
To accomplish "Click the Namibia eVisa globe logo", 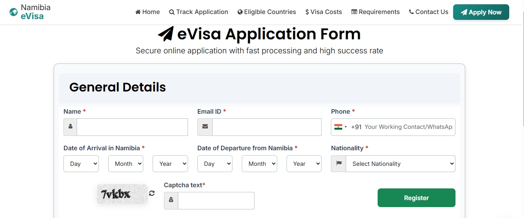I will 14,12.
